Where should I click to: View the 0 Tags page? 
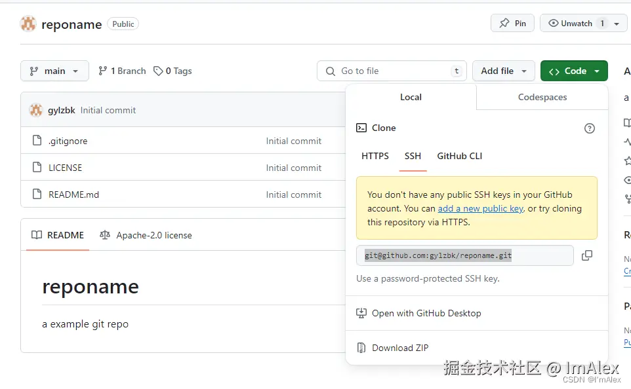tap(173, 71)
